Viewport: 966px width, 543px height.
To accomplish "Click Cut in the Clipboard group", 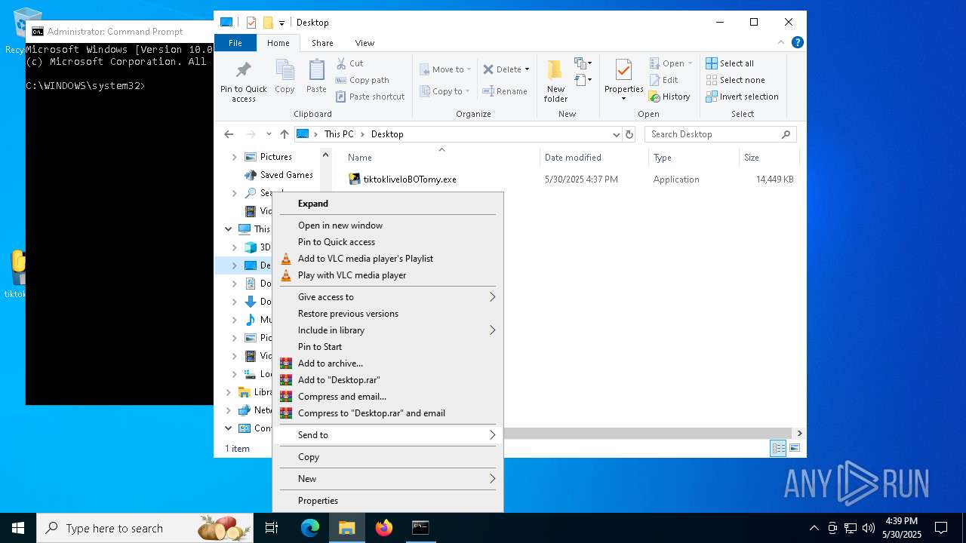I will pyautogui.click(x=349, y=63).
